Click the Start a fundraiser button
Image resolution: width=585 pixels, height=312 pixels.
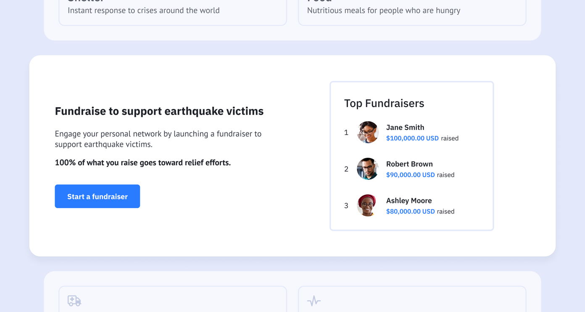click(x=97, y=196)
